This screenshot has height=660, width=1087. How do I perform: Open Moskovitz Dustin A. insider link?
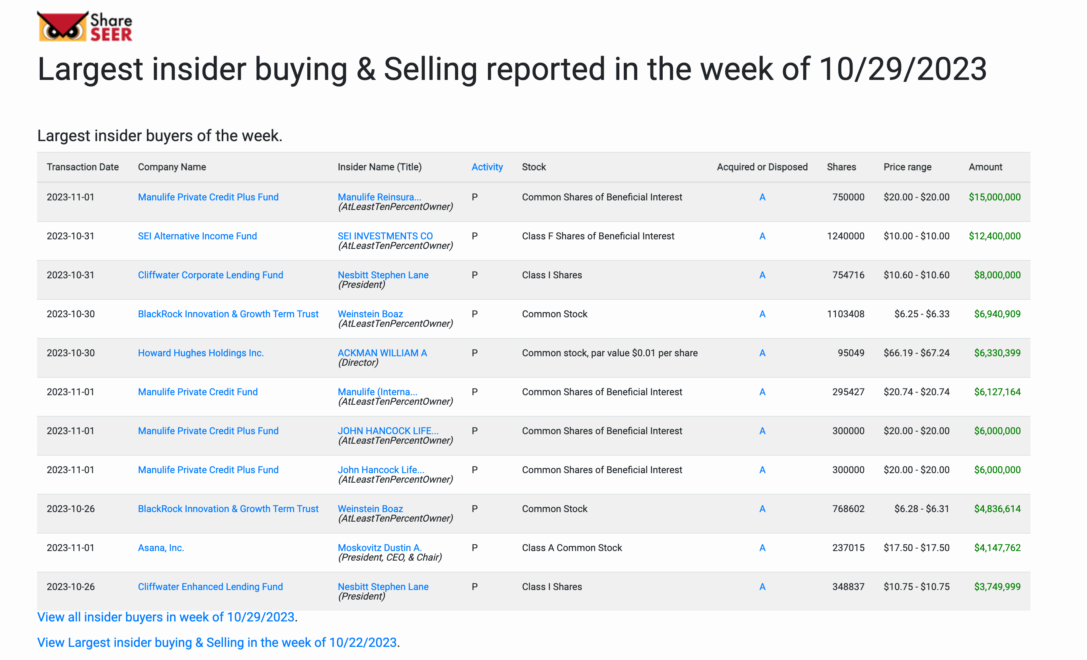[379, 547]
